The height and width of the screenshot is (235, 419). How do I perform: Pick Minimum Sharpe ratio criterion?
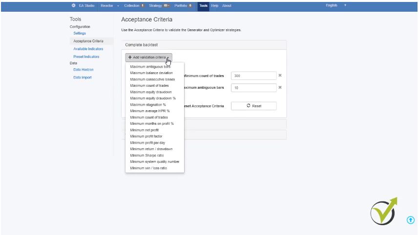pyautogui.click(x=147, y=156)
